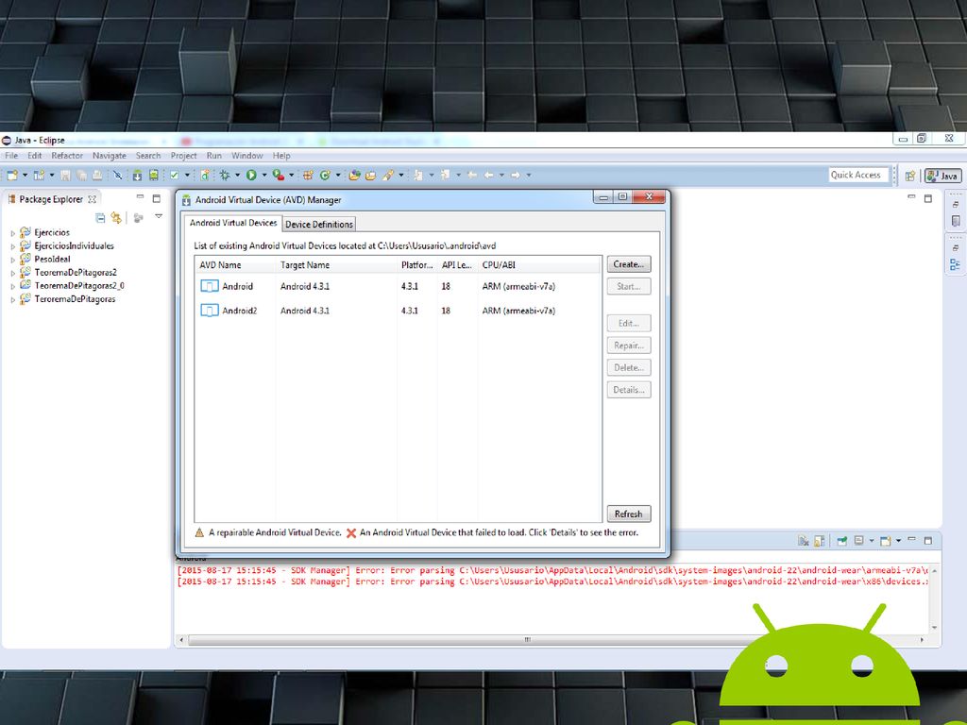This screenshot has height=725, width=967.
Task: Click the Target Name column header
Action: (337, 265)
